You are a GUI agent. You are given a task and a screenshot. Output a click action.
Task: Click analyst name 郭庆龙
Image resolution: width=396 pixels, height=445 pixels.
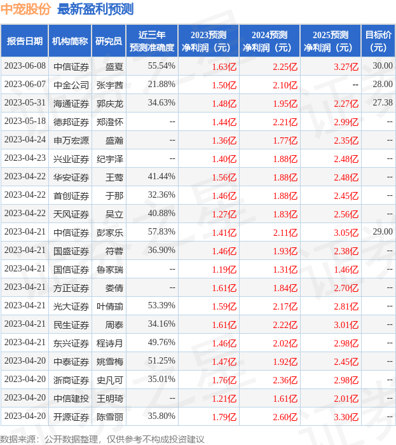click(110, 103)
